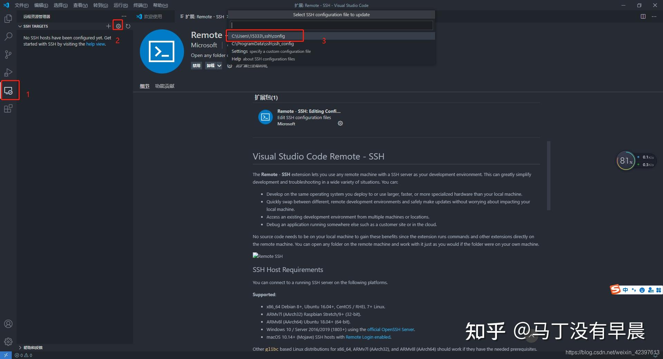Select the Search icon in activity bar
This screenshot has height=359, width=663.
tap(8, 36)
